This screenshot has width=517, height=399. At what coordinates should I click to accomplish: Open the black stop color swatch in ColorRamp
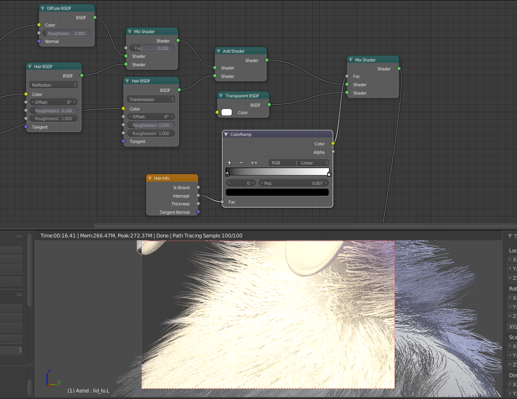(277, 192)
